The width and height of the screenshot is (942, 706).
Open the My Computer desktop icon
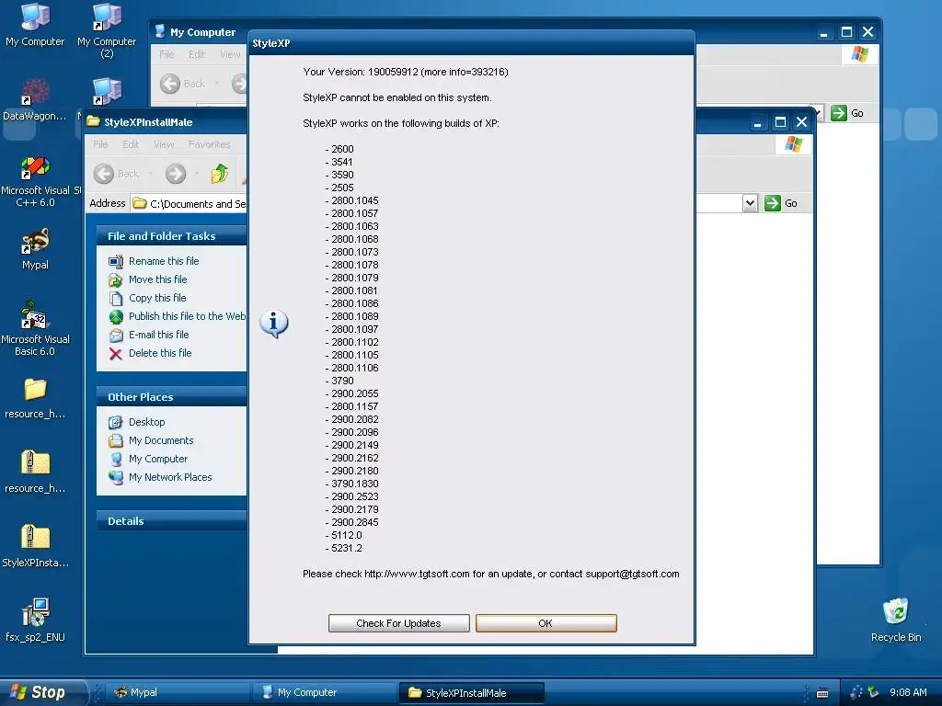coord(35,24)
